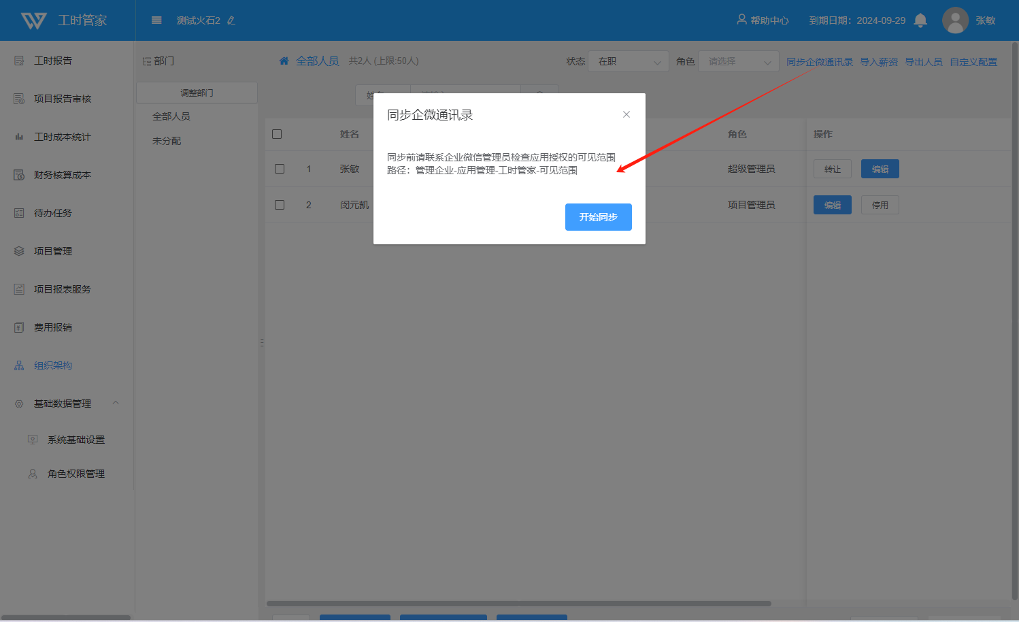Click the 导入薪资 link
Viewport: 1019px width, 622px height.
[x=878, y=62]
